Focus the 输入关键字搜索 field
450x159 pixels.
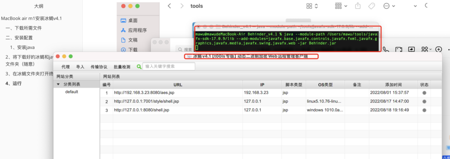(x=169, y=66)
